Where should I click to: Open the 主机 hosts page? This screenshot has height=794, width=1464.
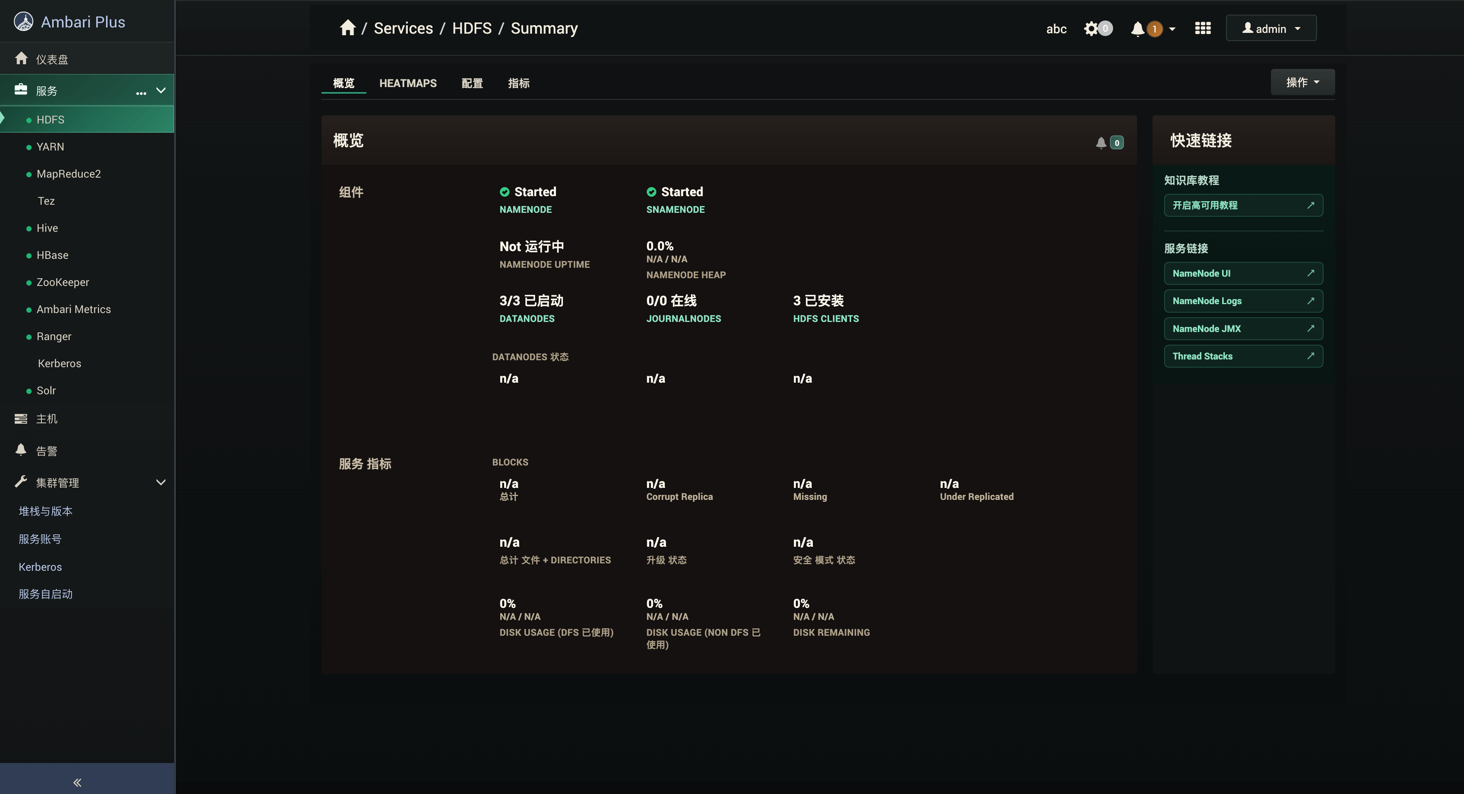pyautogui.click(x=46, y=418)
